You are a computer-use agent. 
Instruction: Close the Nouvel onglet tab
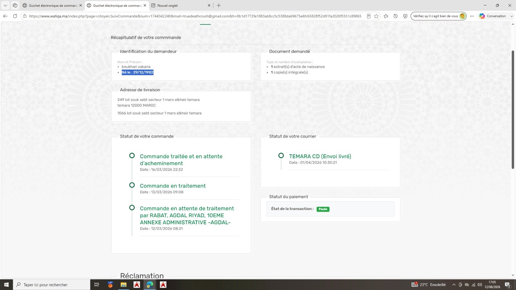209,5
